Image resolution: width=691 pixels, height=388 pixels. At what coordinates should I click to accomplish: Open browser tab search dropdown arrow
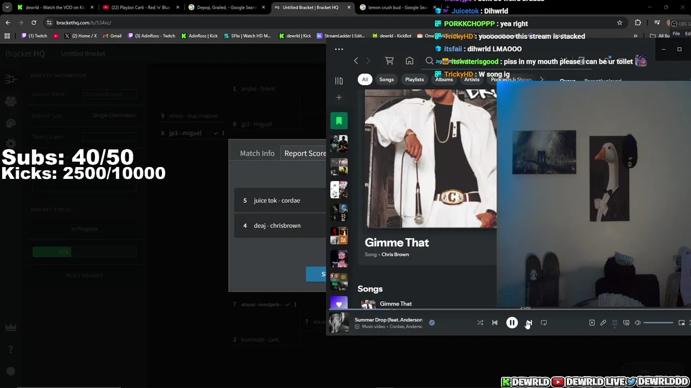pos(7,8)
